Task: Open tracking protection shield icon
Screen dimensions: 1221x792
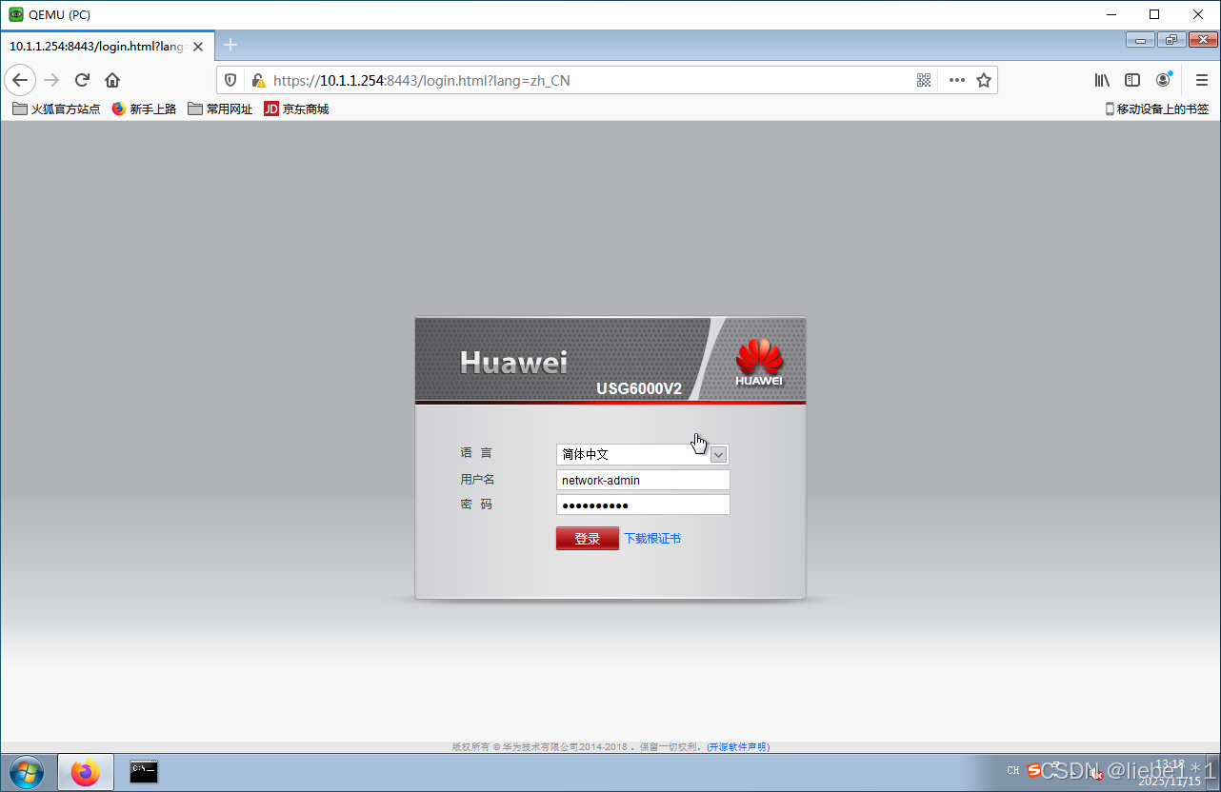Action: pos(230,80)
